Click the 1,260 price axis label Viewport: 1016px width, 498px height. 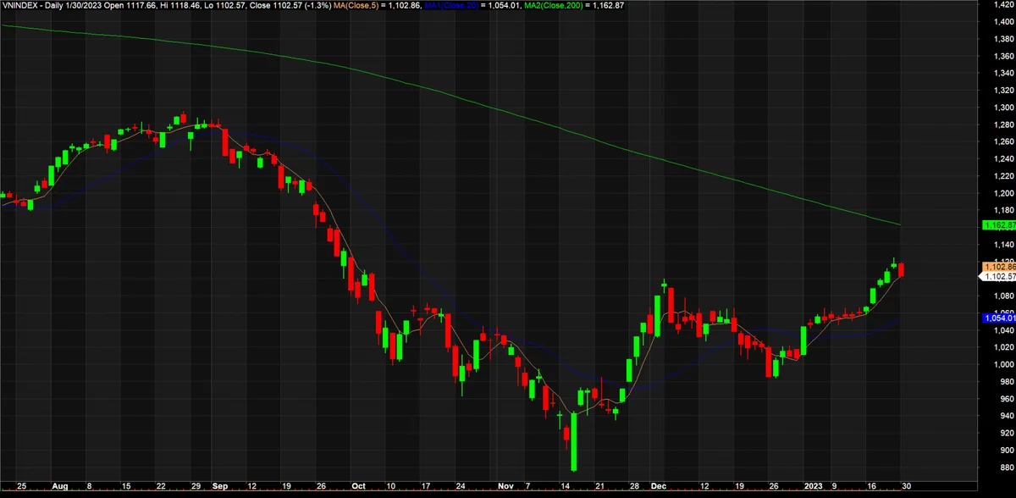tap(1002, 141)
